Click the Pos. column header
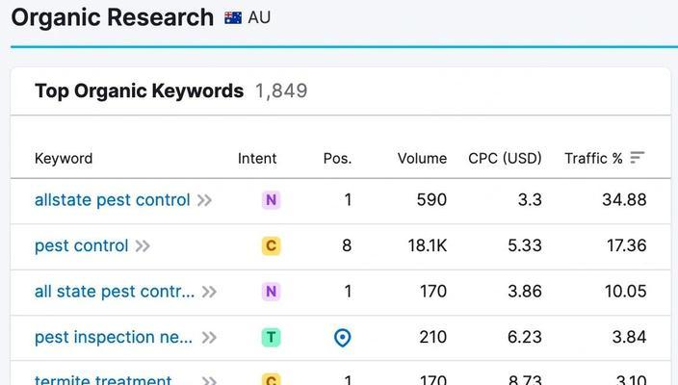 pos(337,158)
